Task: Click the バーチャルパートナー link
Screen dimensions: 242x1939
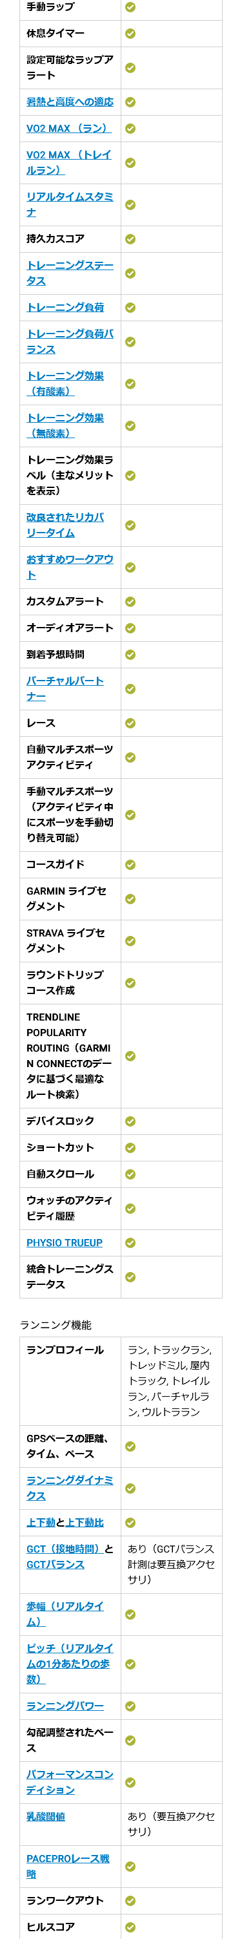Action: click(65, 689)
